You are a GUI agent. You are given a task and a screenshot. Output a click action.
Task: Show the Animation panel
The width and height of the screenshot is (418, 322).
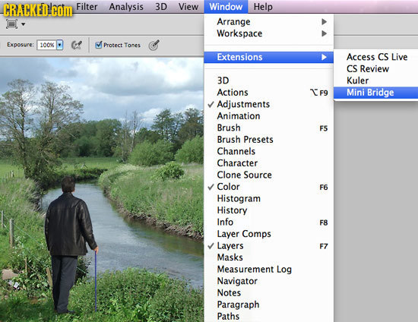269,116
